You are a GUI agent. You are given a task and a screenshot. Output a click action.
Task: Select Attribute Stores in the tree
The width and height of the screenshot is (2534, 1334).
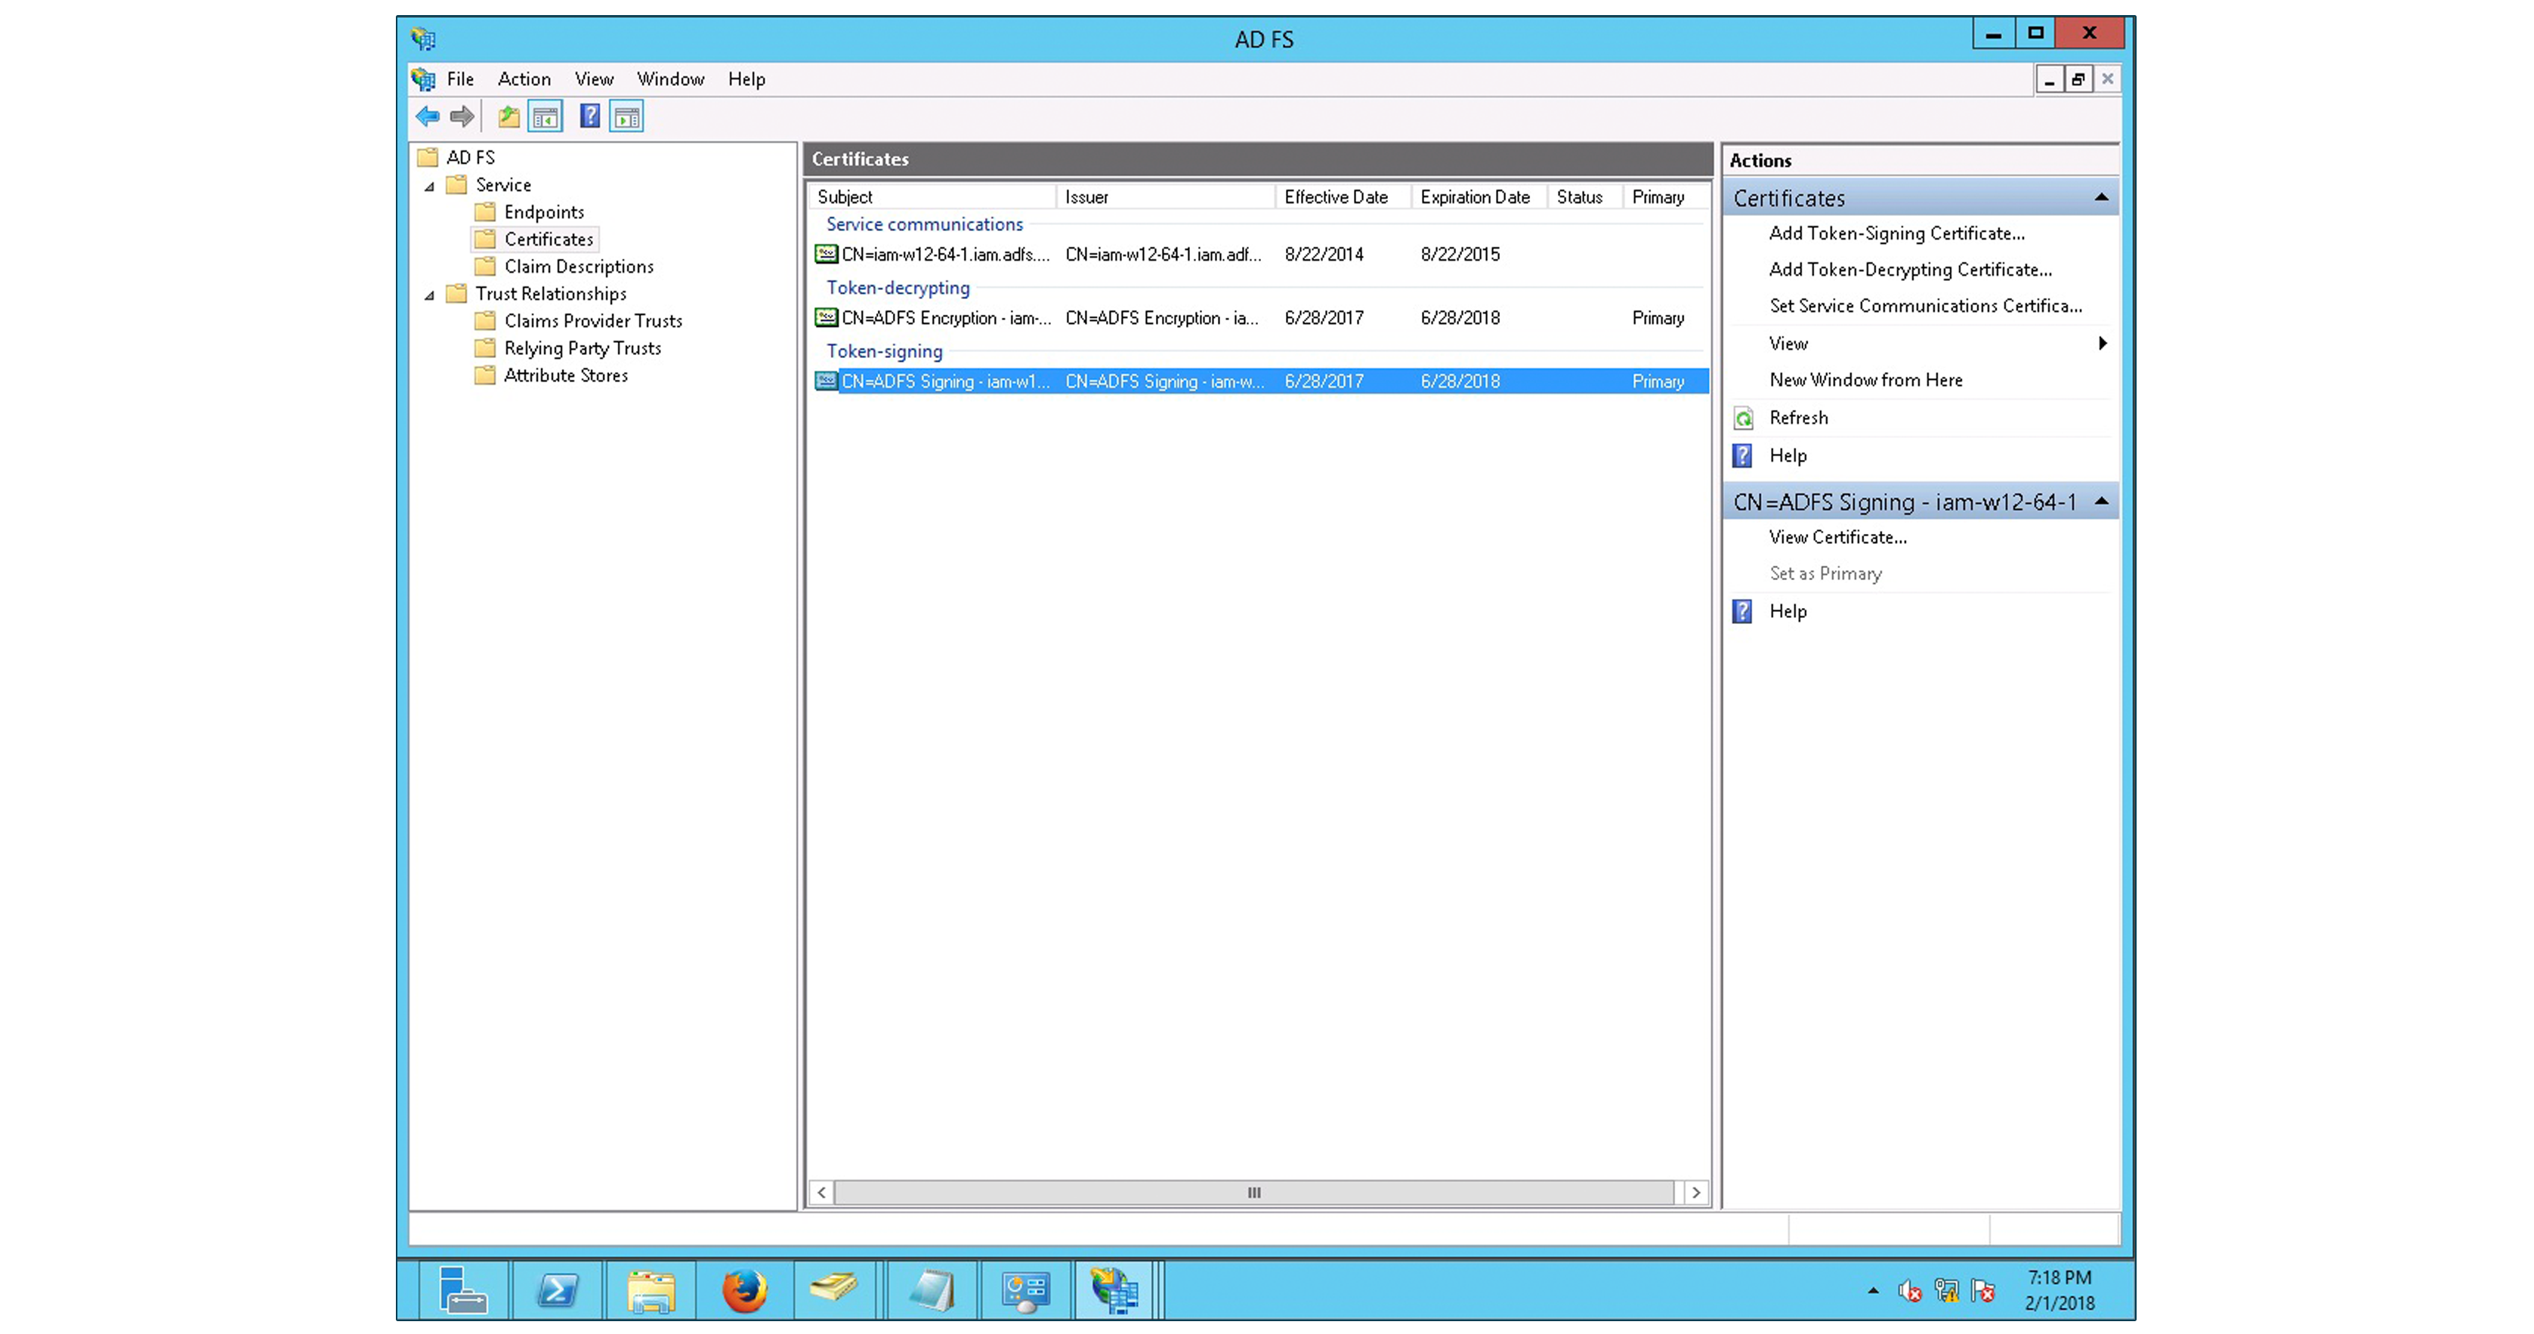(x=566, y=376)
